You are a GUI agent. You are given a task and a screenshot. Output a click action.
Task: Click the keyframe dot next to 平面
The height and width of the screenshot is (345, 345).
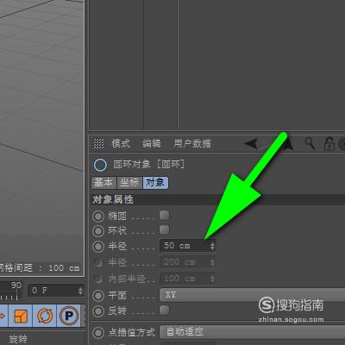[98, 295]
